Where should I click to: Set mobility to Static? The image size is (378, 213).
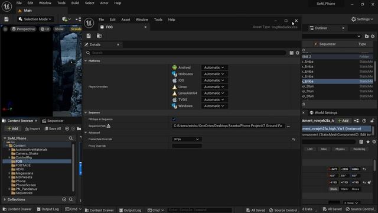tap(334, 189)
